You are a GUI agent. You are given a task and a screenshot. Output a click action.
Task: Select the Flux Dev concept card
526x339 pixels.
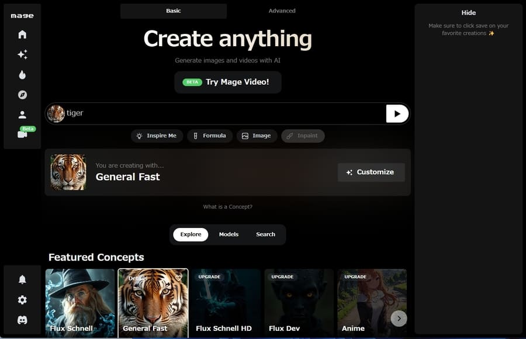pyautogui.click(x=299, y=303)
